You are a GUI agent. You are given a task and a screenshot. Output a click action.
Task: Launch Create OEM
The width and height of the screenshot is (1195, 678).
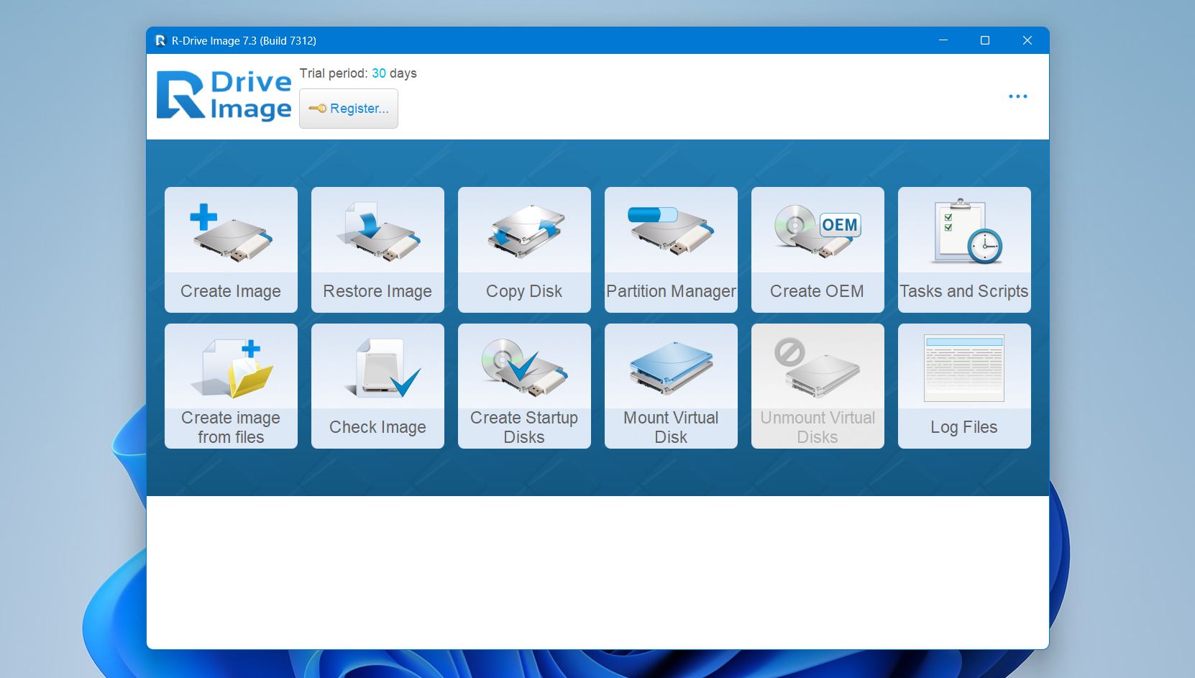point(817,249)
